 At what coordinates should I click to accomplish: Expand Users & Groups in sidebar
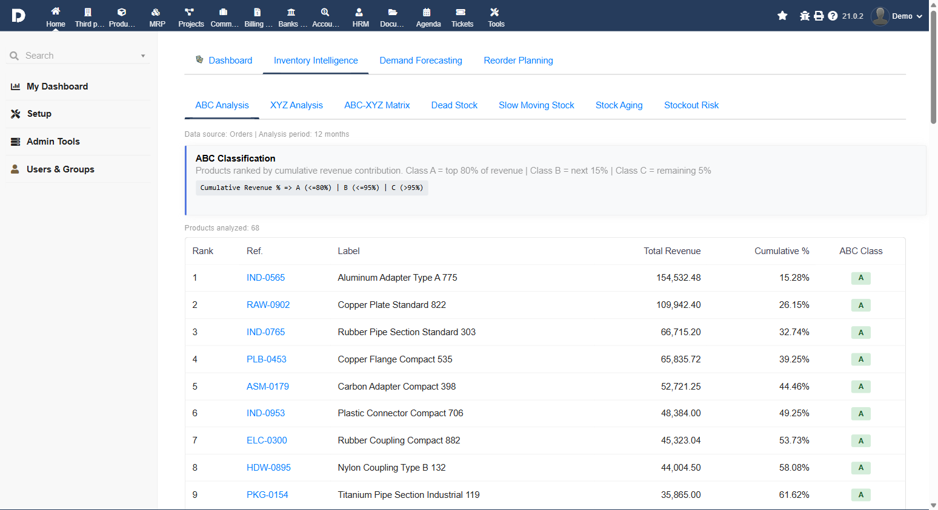coord(60,169)
